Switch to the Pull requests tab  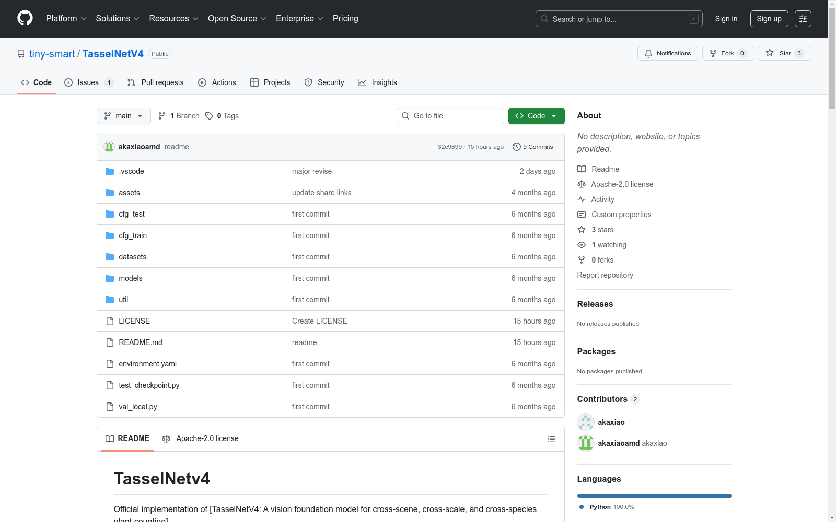[156, 82]
